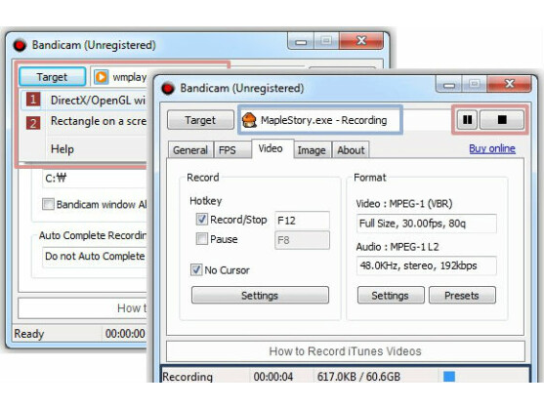
Task: Switch to the FPS tab
Action: click(228, 150)
